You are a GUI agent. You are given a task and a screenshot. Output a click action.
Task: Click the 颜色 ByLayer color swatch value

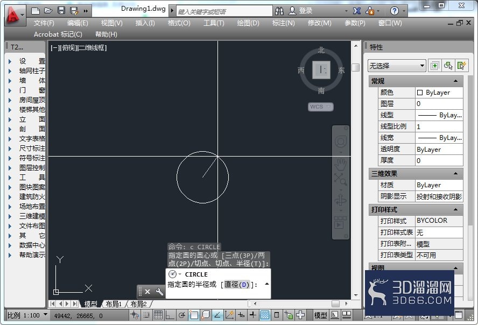point(439,93)
